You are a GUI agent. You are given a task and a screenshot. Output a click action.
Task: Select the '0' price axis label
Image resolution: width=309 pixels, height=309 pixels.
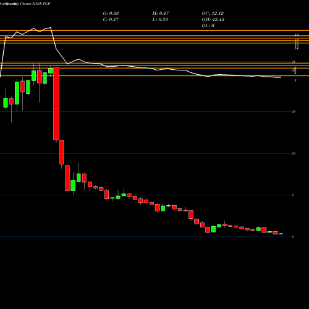click(x=292, y=237)
